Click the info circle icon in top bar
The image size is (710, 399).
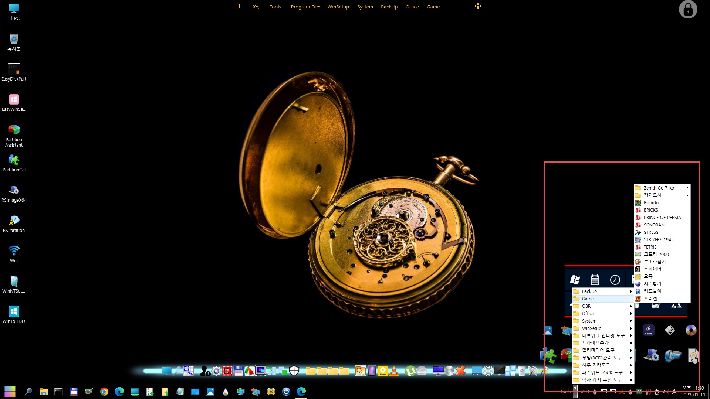[x=478, y=6]
